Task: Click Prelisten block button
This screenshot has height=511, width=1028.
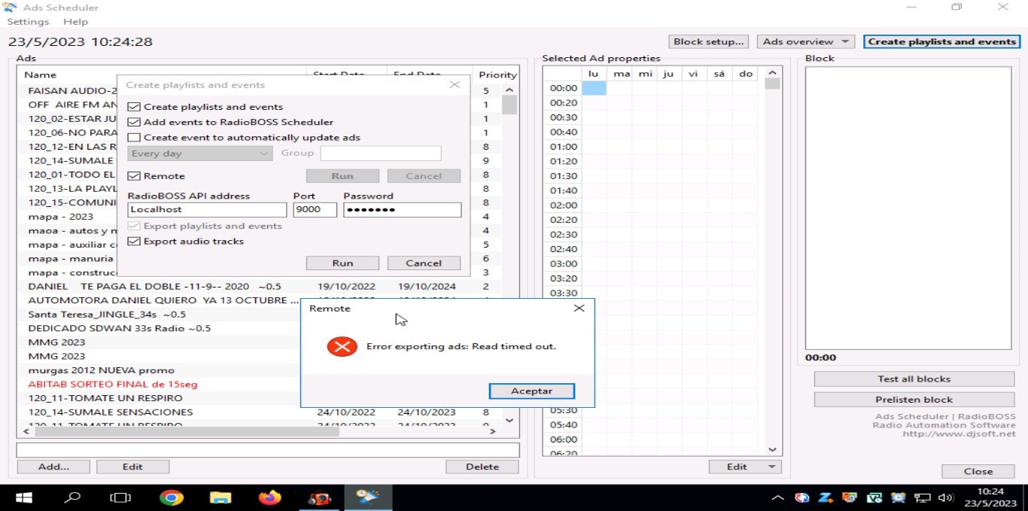Action: point(914,400)
